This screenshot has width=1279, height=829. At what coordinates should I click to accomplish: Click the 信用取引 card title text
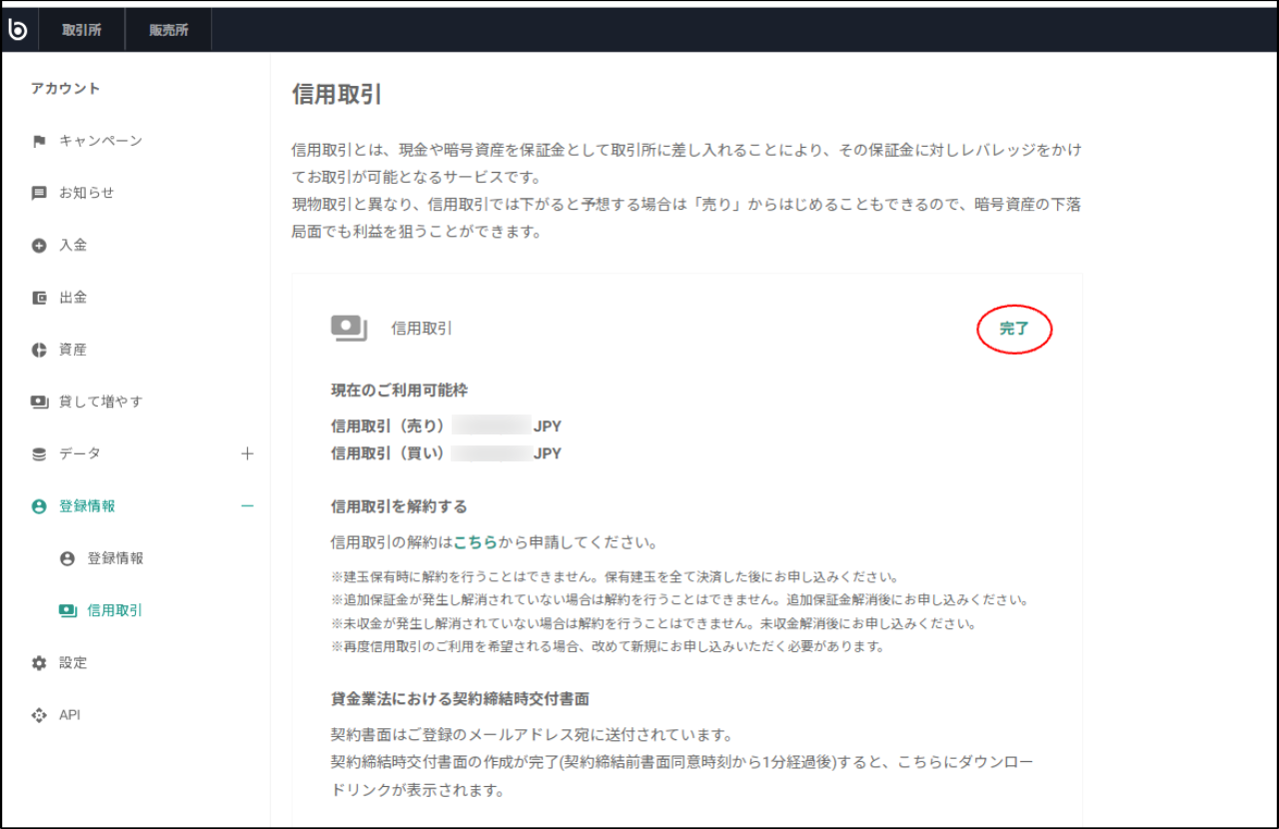(x=422, y=328)
